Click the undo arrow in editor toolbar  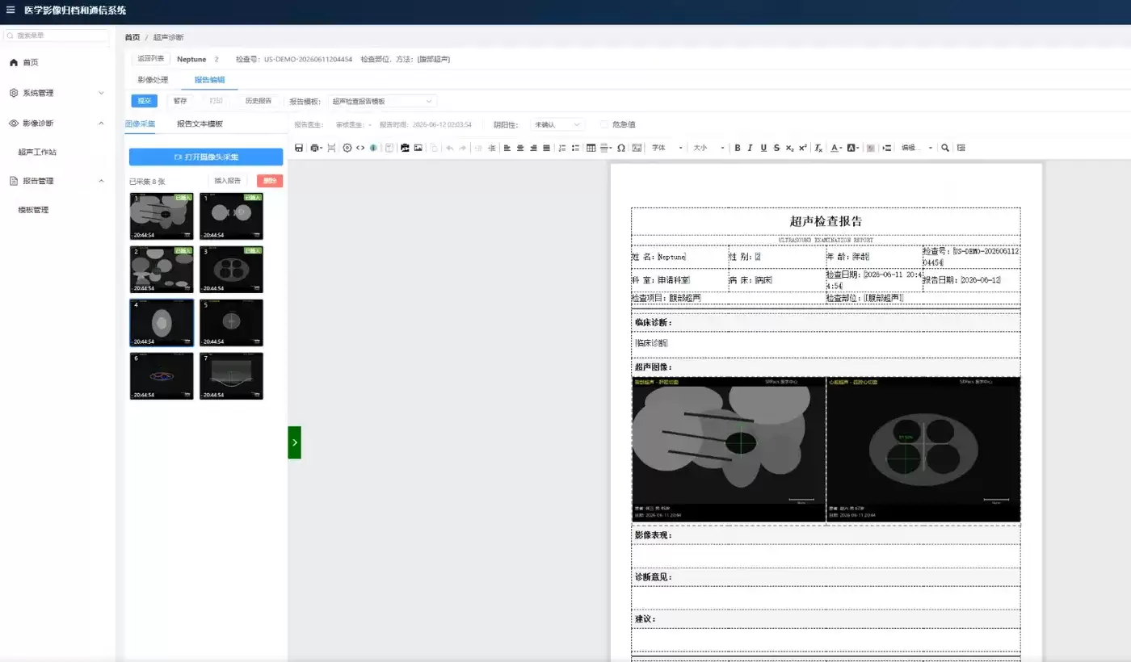pos(449,148)
